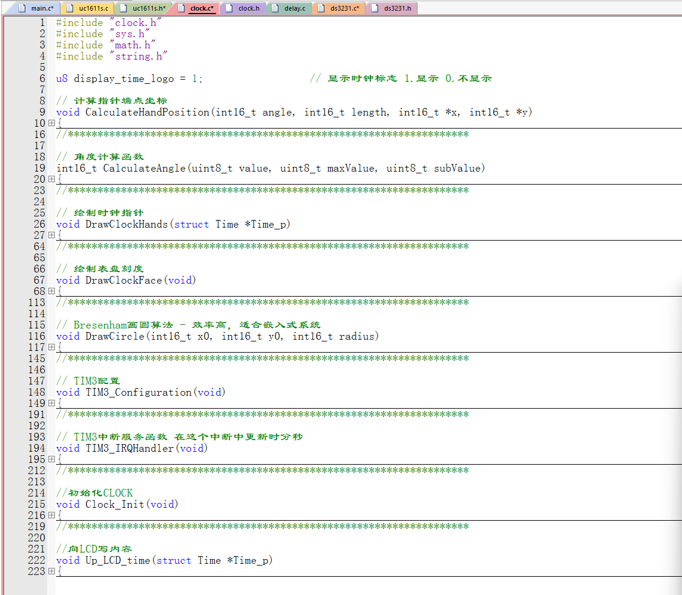Click the file icon on uc1611s.c tab
The image size is (682, 595).
pos(70,8)
